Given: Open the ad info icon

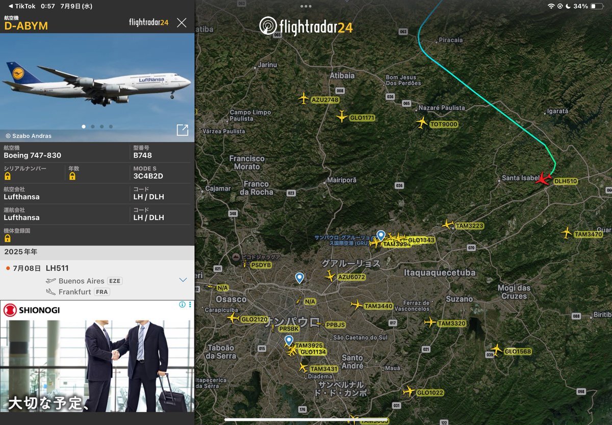Looking at the screenshot, I should pyautogui.click(x=182, y=304).
